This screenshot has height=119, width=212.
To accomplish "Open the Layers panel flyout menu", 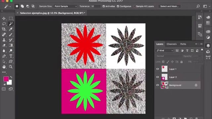I will [201, 44].
